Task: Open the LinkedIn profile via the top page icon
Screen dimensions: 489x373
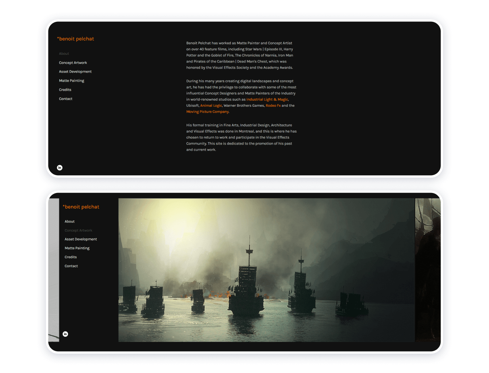Action: pyautogui.click(x=60, y=168)
